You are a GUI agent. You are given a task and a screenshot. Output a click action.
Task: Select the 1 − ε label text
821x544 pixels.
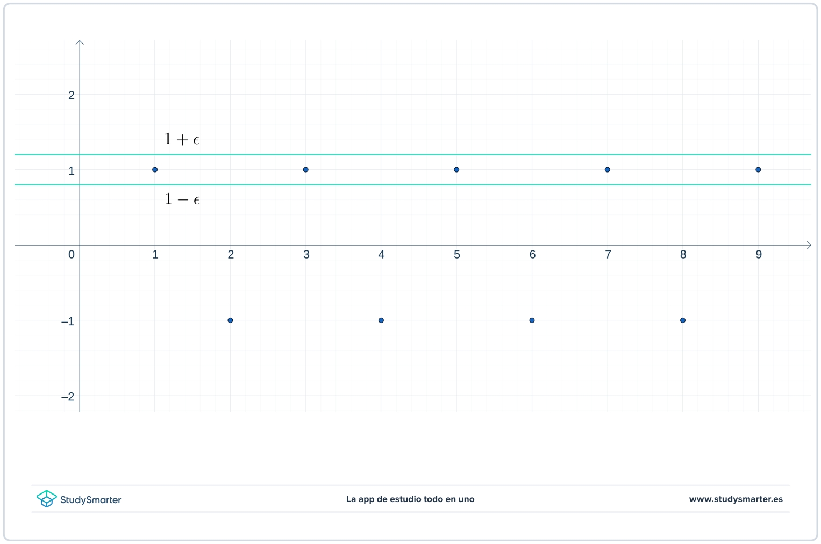point(182,199)
